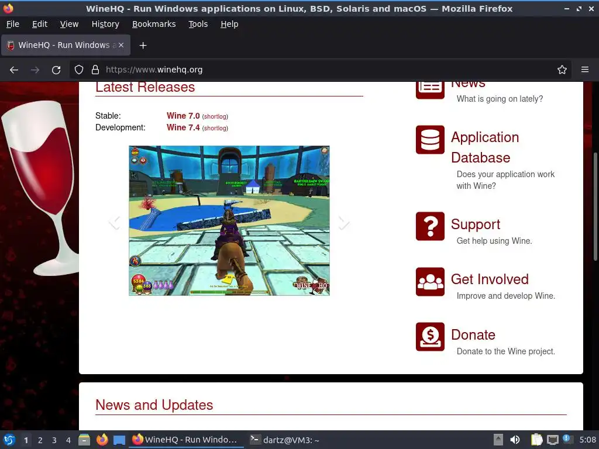The height and width of the screenshot is (449, 599).
Task: Click the Application Database icon
Action: (430, 140)
